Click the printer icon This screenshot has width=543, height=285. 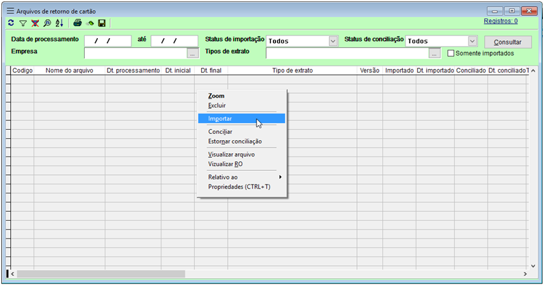click(77, 23)
